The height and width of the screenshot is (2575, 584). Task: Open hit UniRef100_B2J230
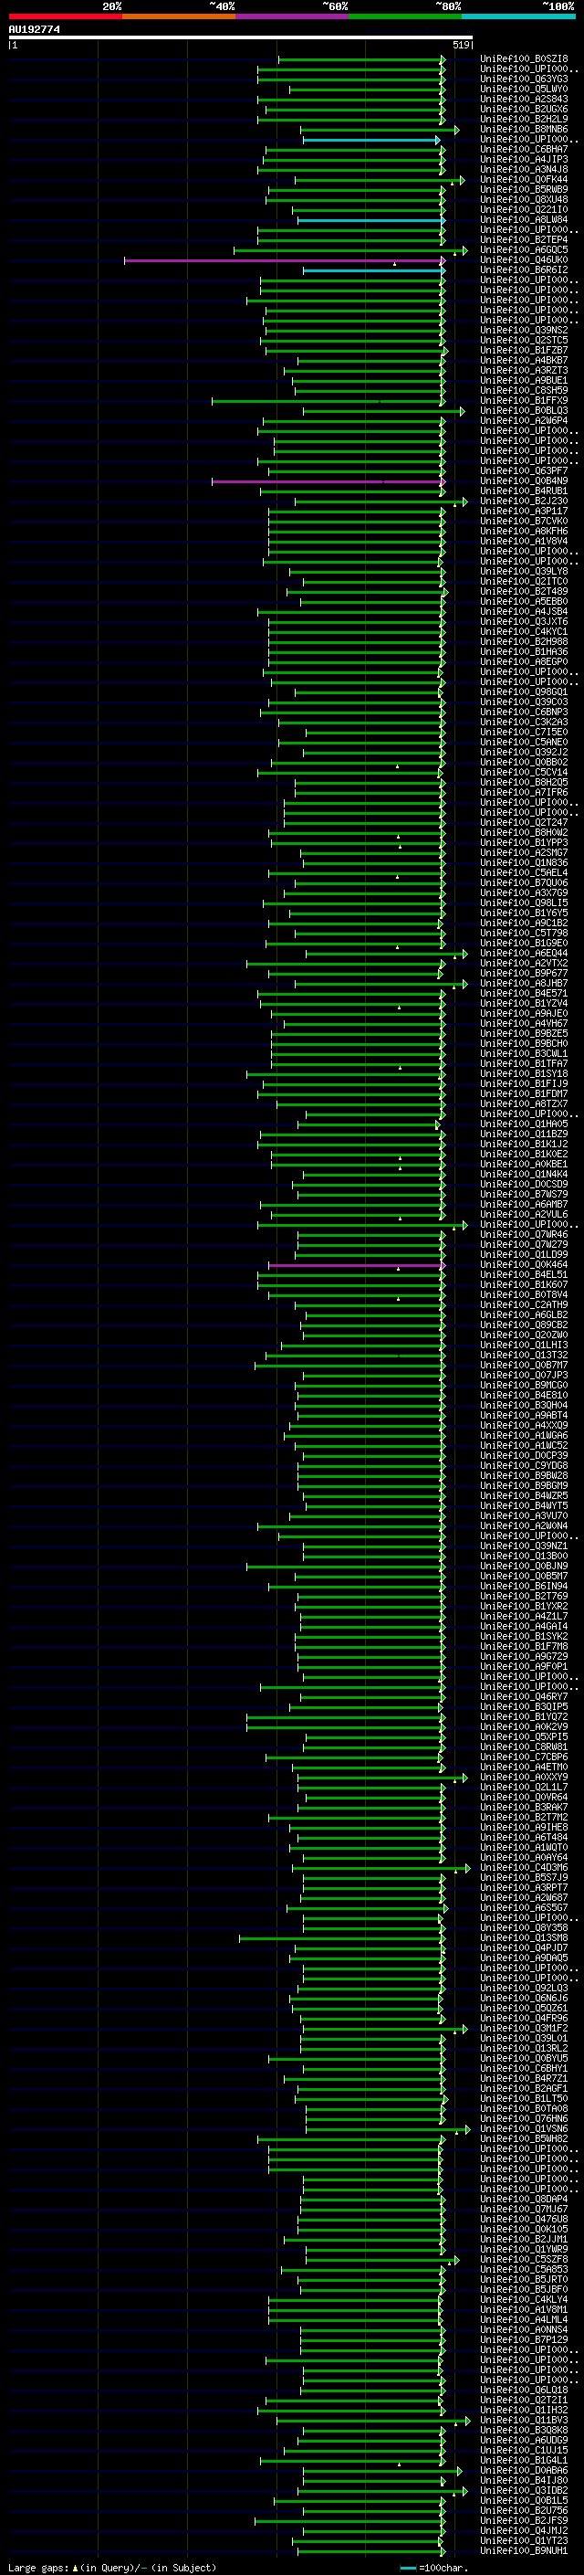[524, 501]
